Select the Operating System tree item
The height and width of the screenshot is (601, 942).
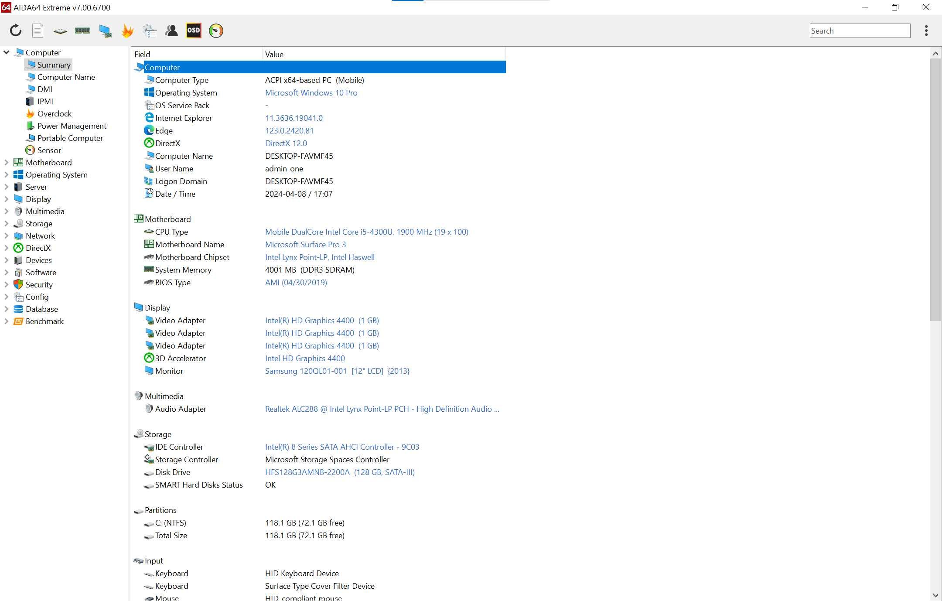[x=56, y=174]
